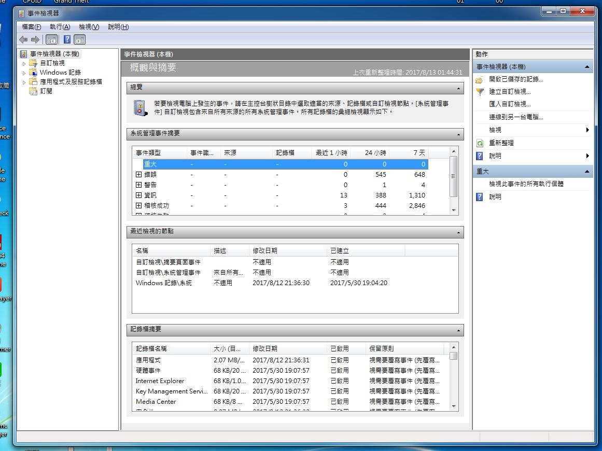The height and width of the screenshot is (451, 602).
Task: Open the 執行 menu
Action: click(60, 27)
